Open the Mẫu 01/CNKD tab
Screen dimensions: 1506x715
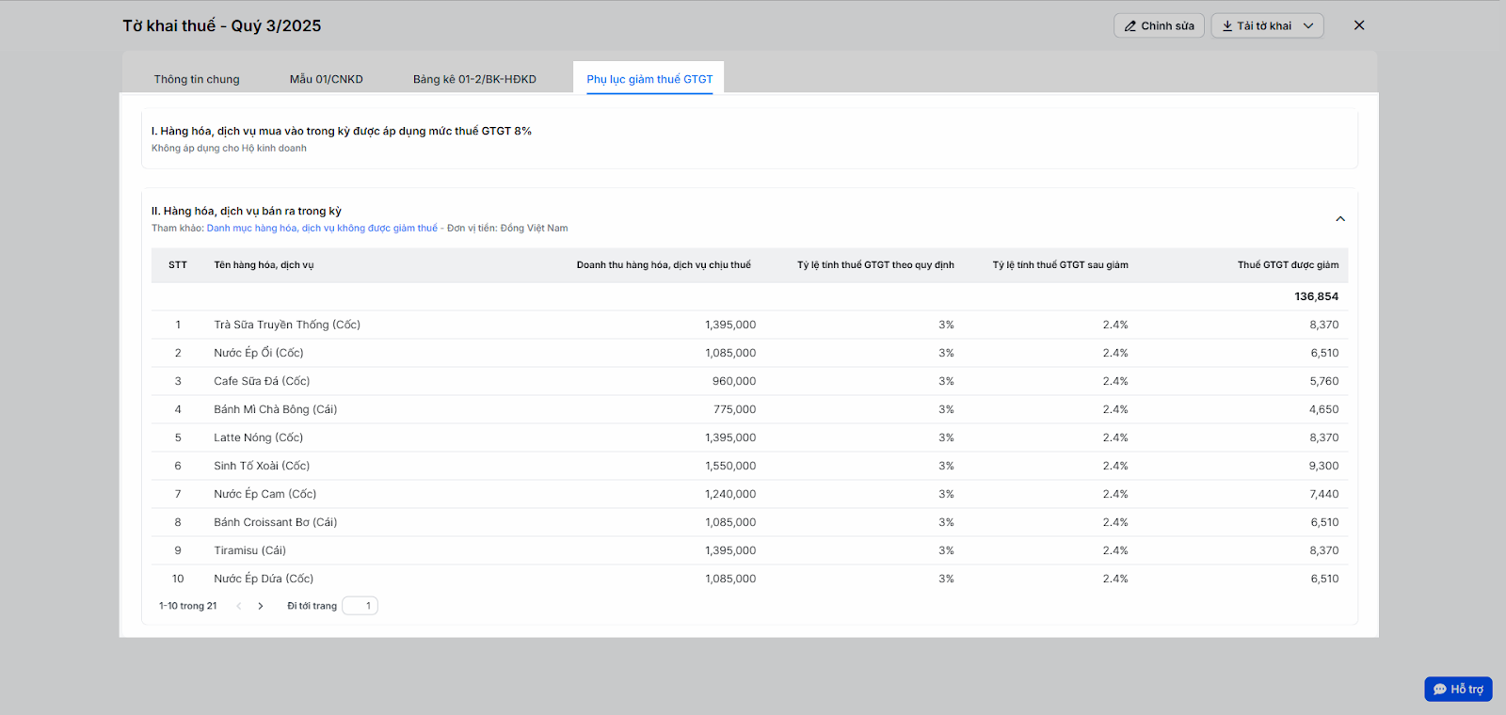326,79
